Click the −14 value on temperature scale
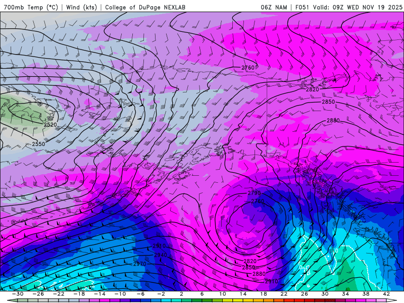Viewport: 404px width, 303px height. (99, 294)
